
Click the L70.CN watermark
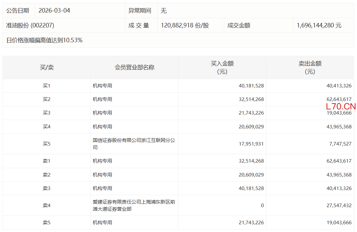click(341, 106)
